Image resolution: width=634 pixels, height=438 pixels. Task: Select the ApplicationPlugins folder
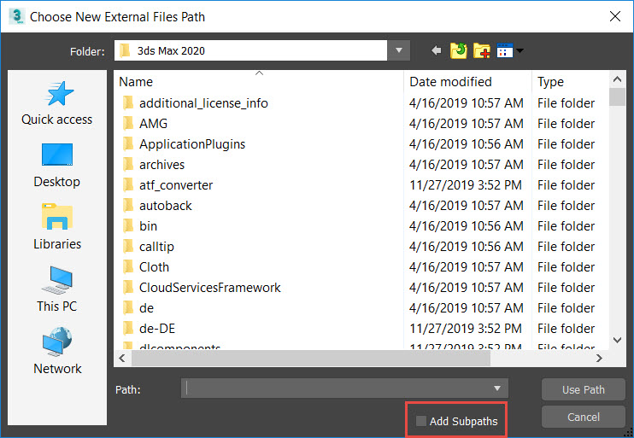pyautogui.click(x=192, y=144)
